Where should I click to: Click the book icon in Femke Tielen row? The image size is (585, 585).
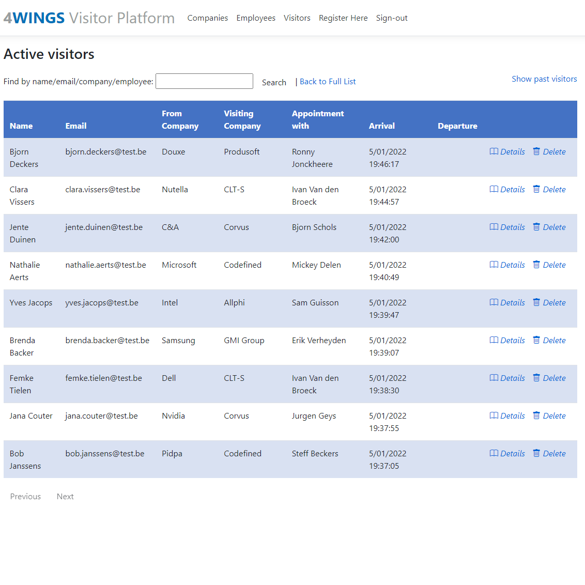[x=494, y=377]
